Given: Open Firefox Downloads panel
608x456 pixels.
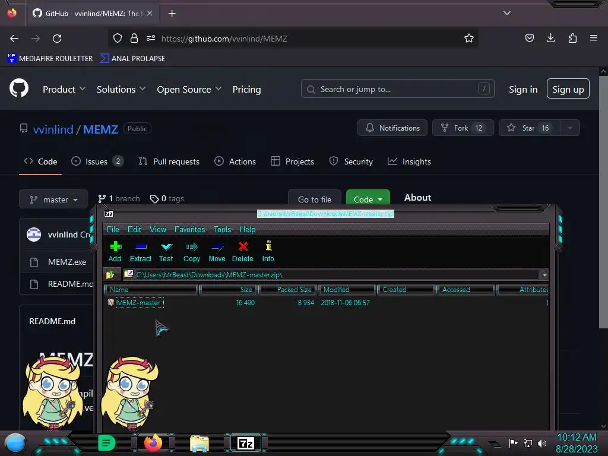Looking at the screenshot, I should click(550, 38).
